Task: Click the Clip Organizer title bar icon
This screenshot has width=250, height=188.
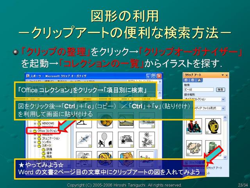Action: pos(28,76)
